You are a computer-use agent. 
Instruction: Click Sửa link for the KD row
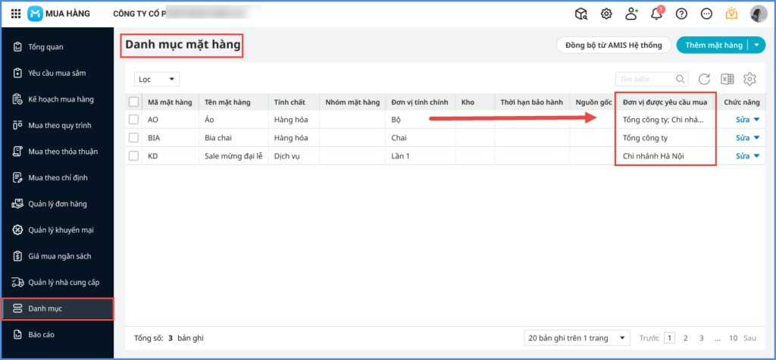743,156
